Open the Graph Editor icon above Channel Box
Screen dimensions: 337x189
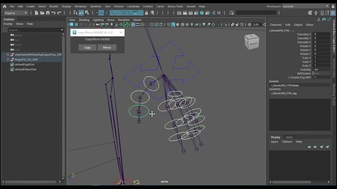(329, 19)
